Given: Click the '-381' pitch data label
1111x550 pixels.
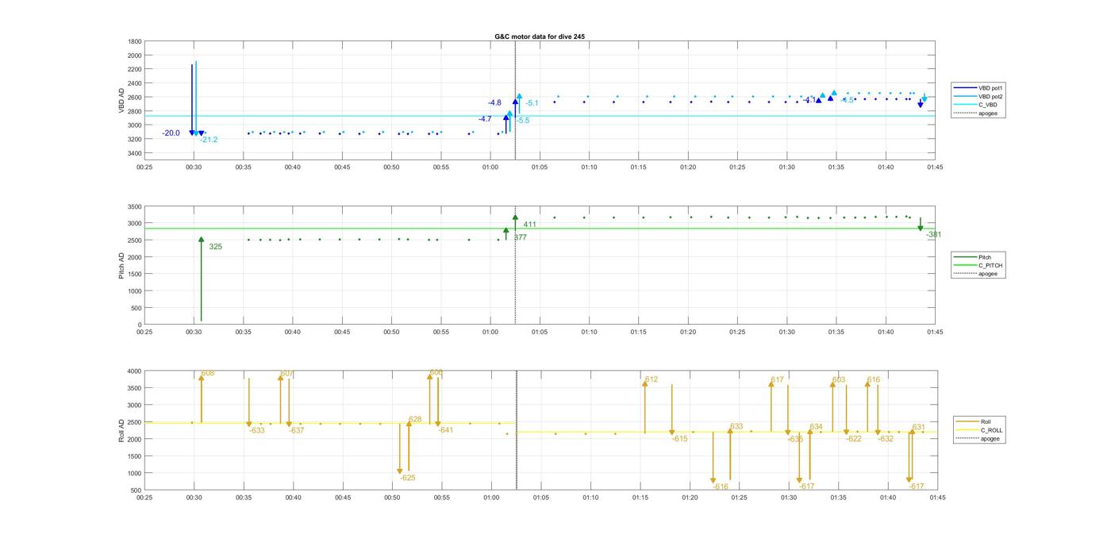Looking at the screenshot, I should pyautogui.click(x=934, y=235).
